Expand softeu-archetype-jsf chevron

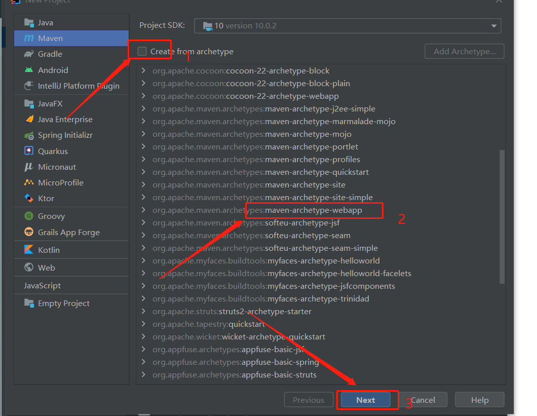143,223
